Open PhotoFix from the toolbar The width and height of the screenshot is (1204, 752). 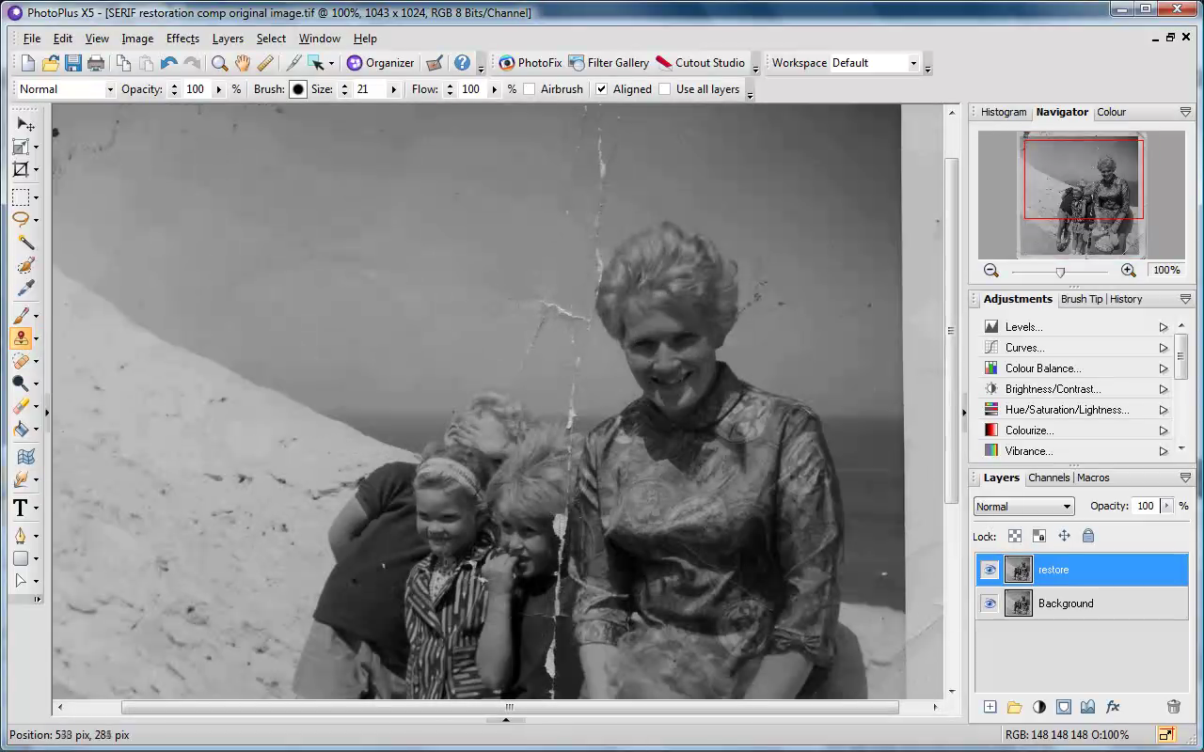pyautogui.click(x=530, y=63)
